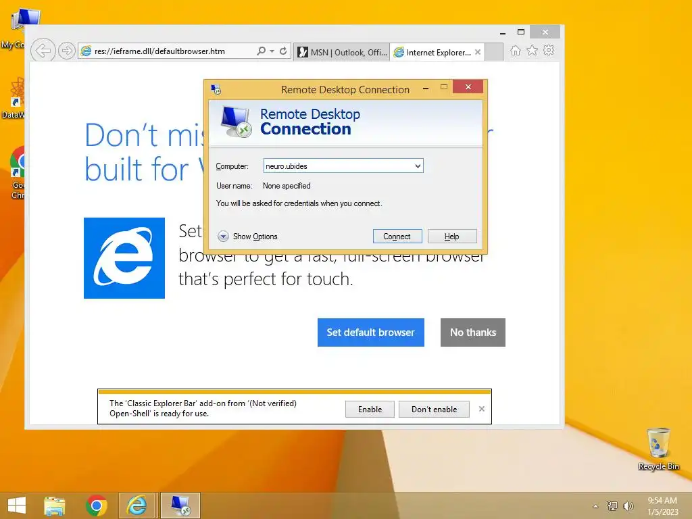
Task: Open the IE Tools gear icon
Action: point(549,50)
